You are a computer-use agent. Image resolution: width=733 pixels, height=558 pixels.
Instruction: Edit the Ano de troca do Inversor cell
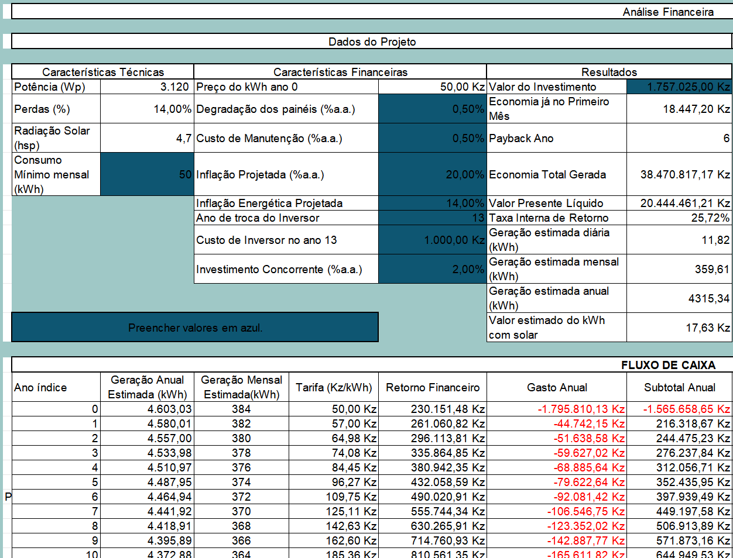tap(433, 218)
